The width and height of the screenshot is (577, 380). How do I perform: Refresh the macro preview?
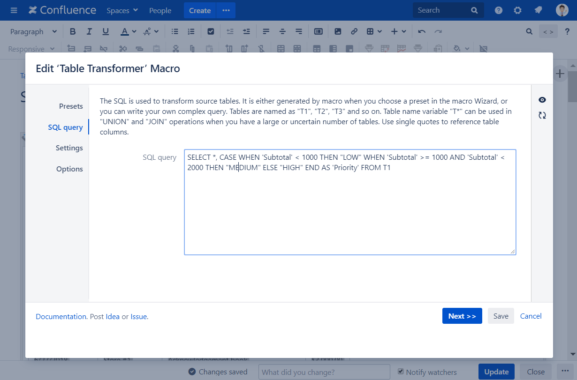(x=542, y=115)
